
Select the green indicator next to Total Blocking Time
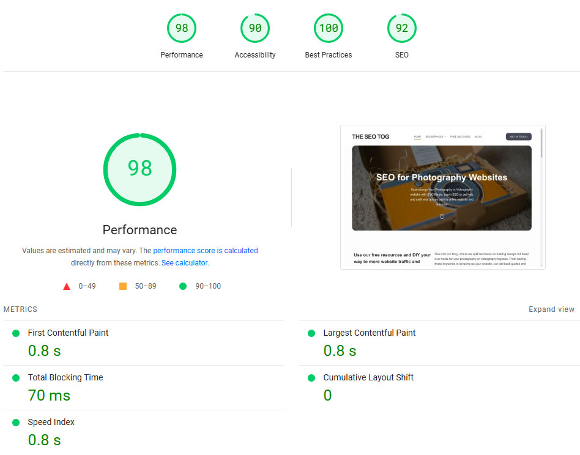pyautogui.click(x=15, y=377)
